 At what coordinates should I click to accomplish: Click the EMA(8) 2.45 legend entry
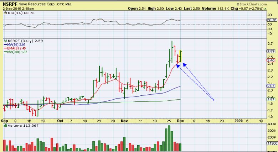click(x=15, y=48)
